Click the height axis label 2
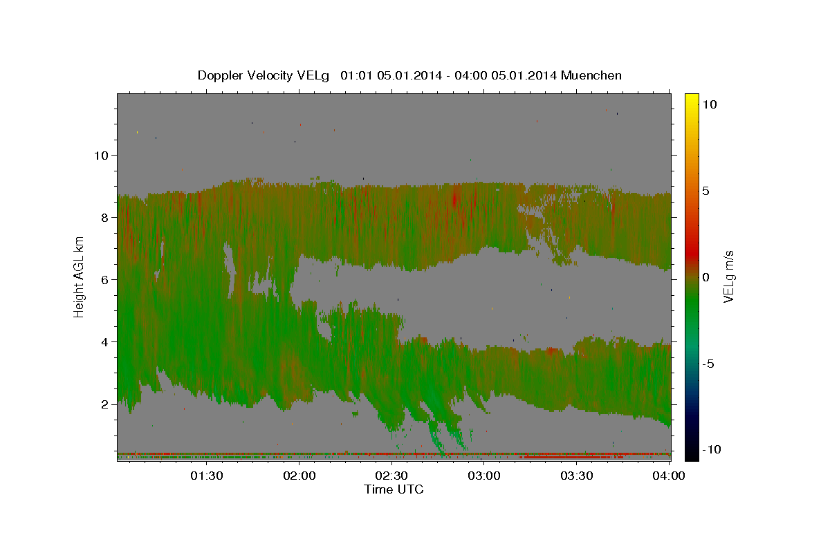This screenshot has width=830, height=553. click(x=104, y=404)
